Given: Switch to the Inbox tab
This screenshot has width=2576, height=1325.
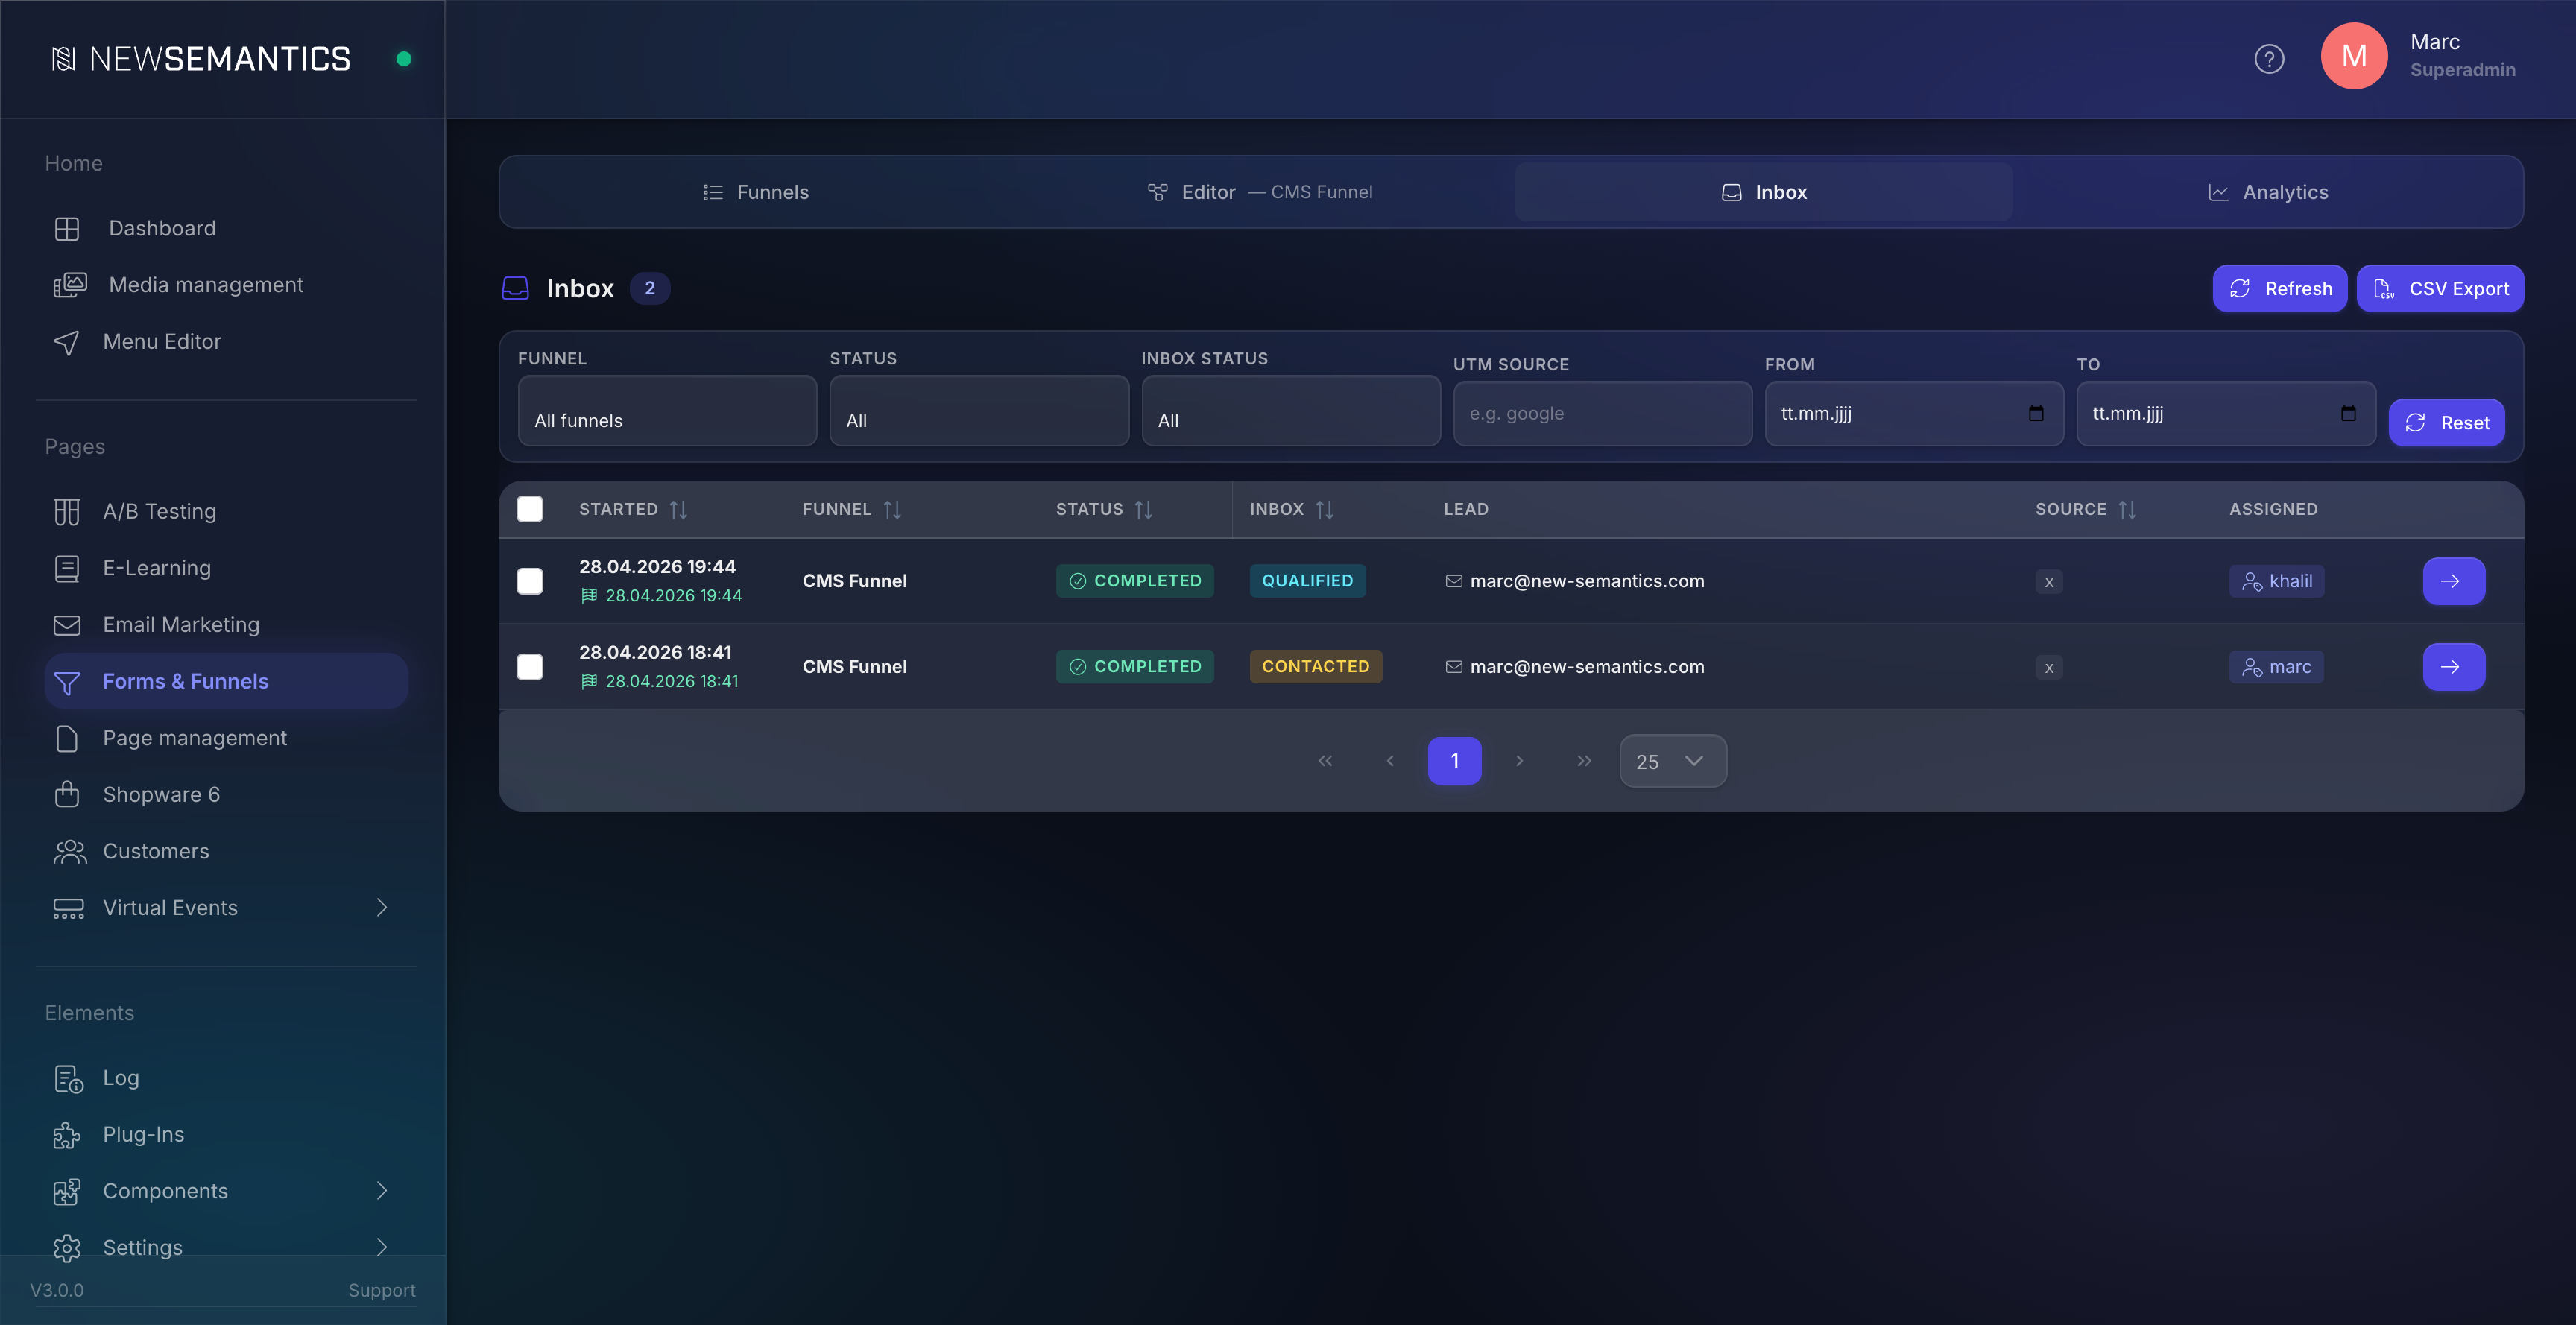Looking at the screenshot, I should (x=1763, y=192).
